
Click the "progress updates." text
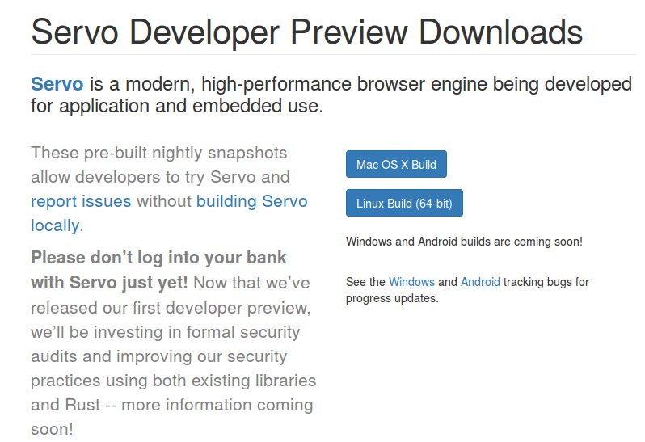392,298
